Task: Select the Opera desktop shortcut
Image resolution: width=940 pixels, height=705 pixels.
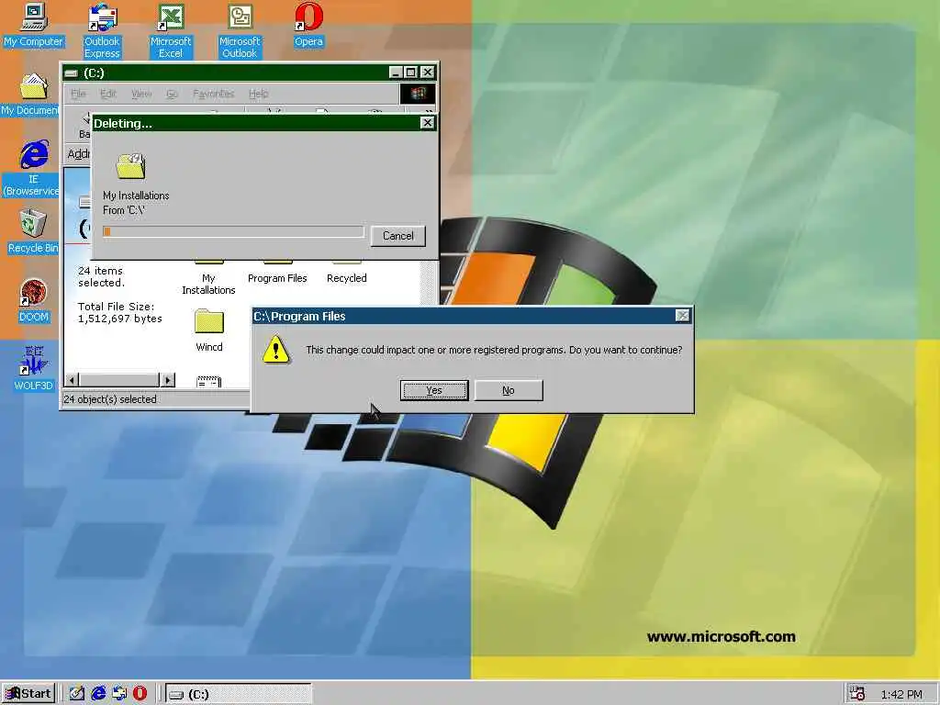Action: click(308, 25)
